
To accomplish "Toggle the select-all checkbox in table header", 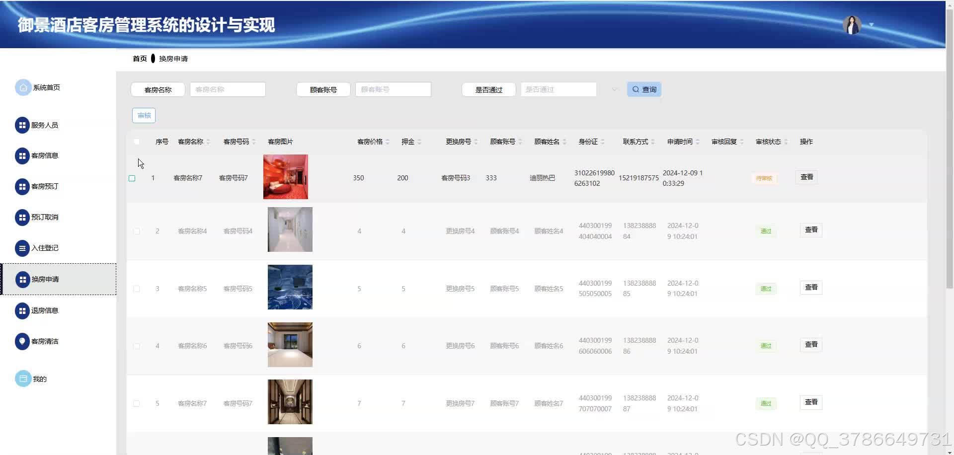I will pos(137,142).
